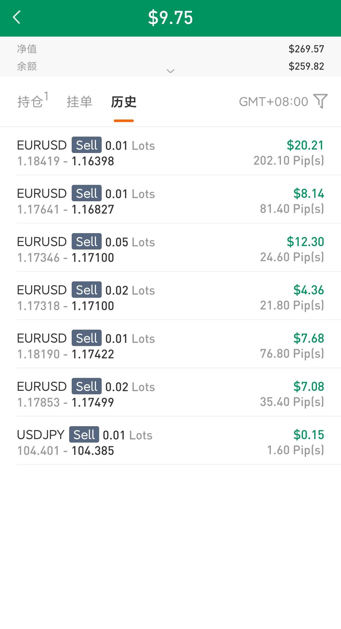Expand the account summary chevron
This screenshot has width=341, height=629.
tap(170, 71)
